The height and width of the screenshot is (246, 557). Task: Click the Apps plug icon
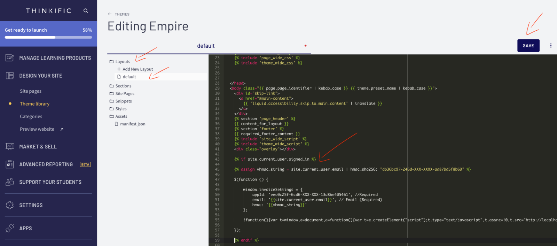click(10, 228)
